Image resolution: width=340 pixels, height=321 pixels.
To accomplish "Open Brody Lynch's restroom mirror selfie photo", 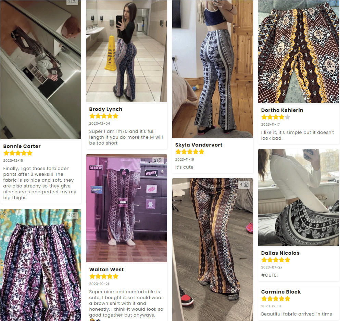I will click(x=127, y=51).
